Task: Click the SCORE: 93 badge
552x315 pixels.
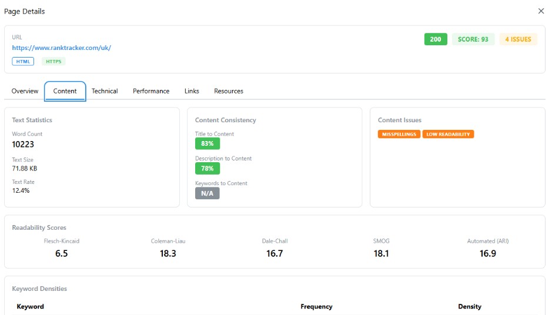Action: click(x=473, y=39)
